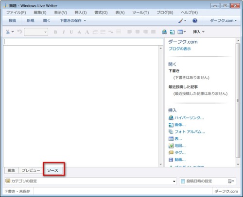
Task: Click the 開く button in toolbar
Action: pos(47,21)
